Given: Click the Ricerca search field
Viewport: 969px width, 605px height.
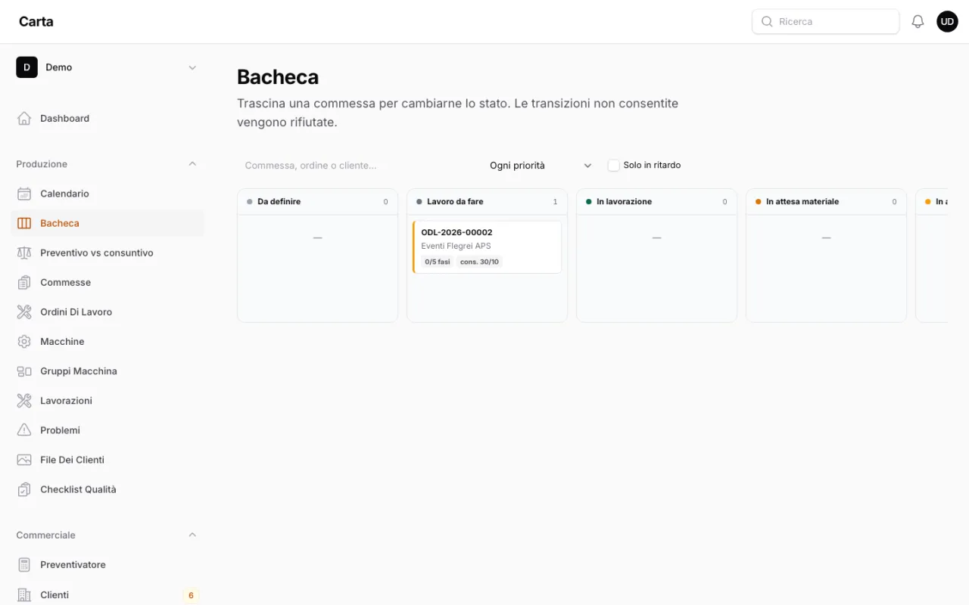Looking at the screenshot, I should coord(825,22).
